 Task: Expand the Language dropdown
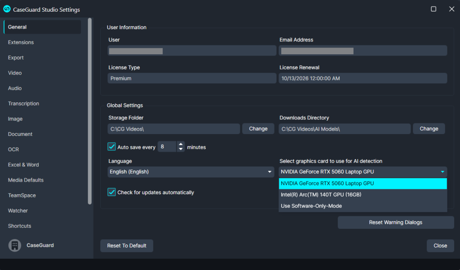click(x=270, y=172)
